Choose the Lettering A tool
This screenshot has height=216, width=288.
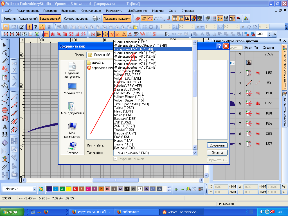(5, 127)
